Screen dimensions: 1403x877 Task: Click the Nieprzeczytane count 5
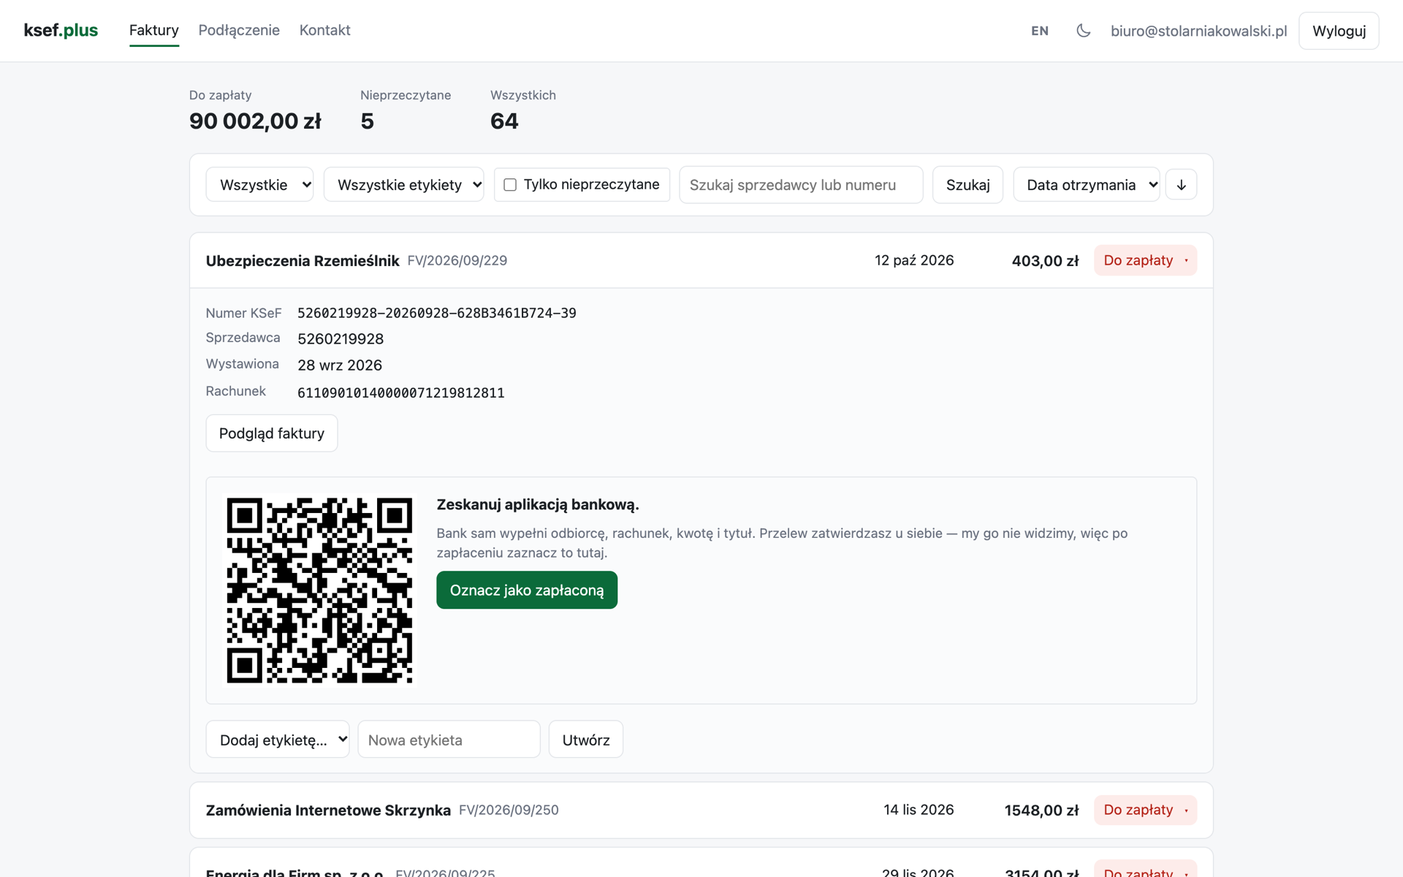[367, 121]
